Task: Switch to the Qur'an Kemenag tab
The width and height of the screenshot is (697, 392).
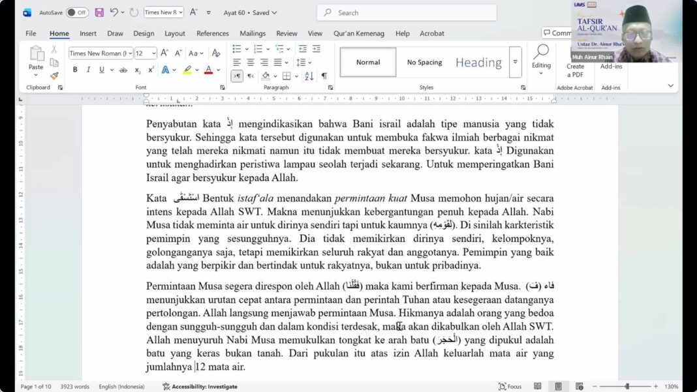Action: coord(360,33)
